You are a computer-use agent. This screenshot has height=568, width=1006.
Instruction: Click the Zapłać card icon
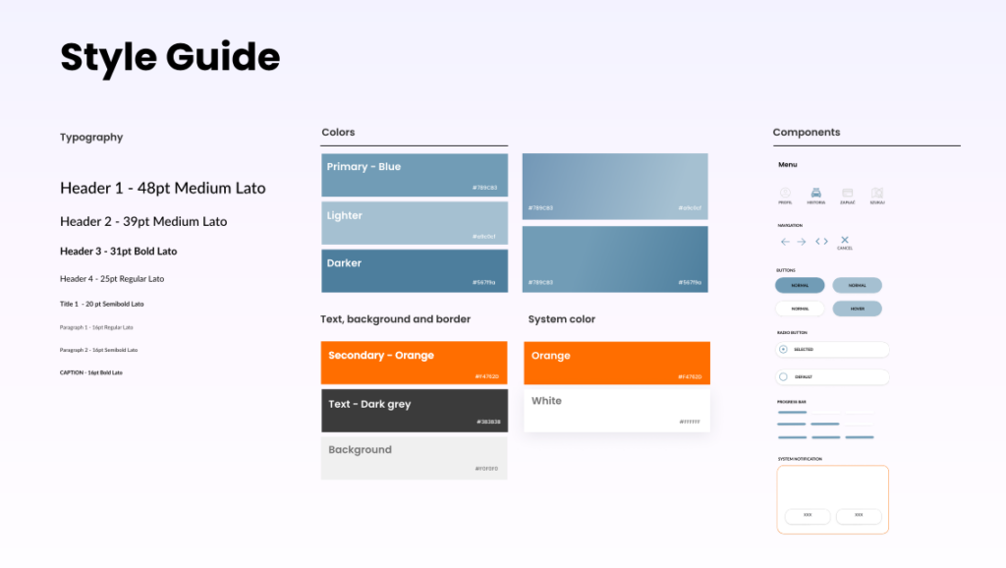(x=848, y=193)
